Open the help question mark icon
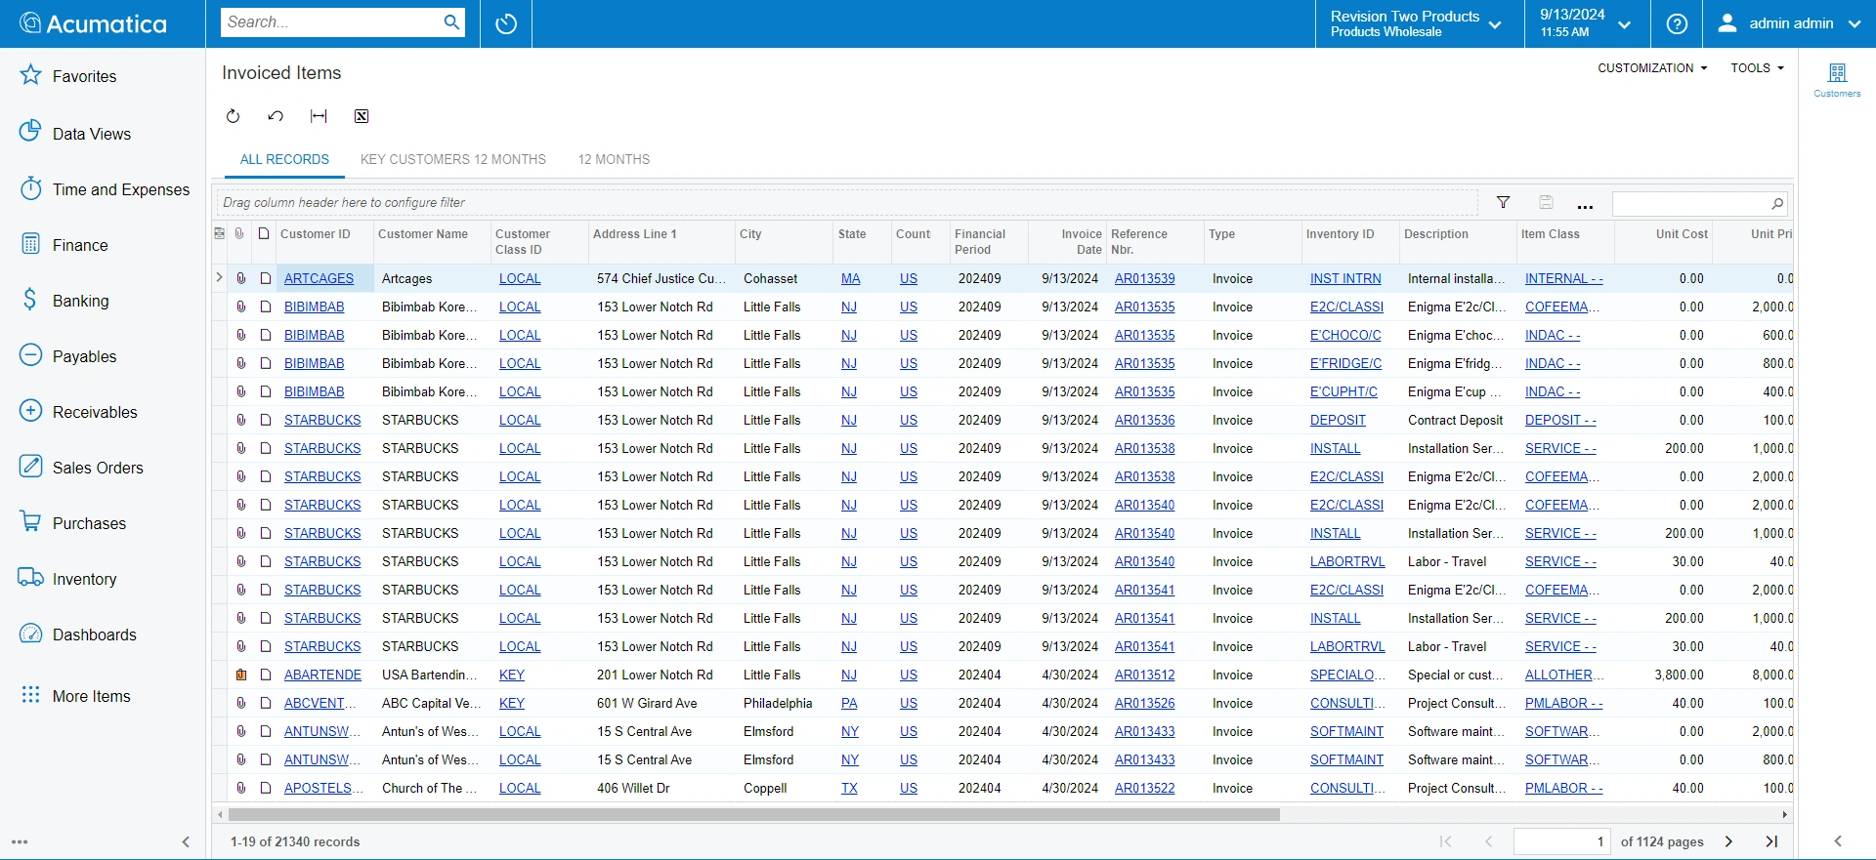The height and width of the screenshot is (860, 1876). 1677,23
